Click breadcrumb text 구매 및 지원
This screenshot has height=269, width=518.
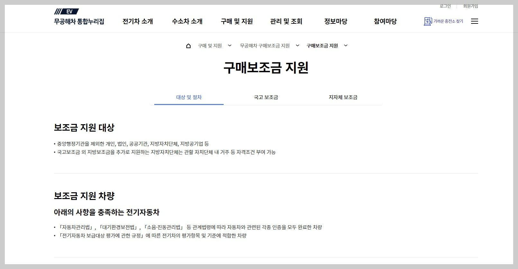210,46
